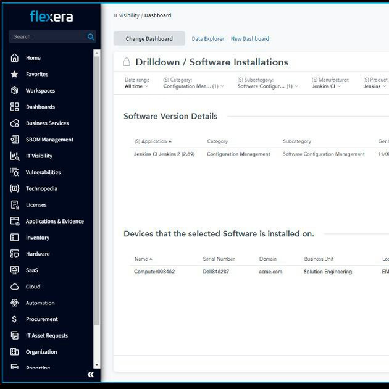
Task: Open the Automation icon
Action: pyautogui.click(x=14, y=303)
